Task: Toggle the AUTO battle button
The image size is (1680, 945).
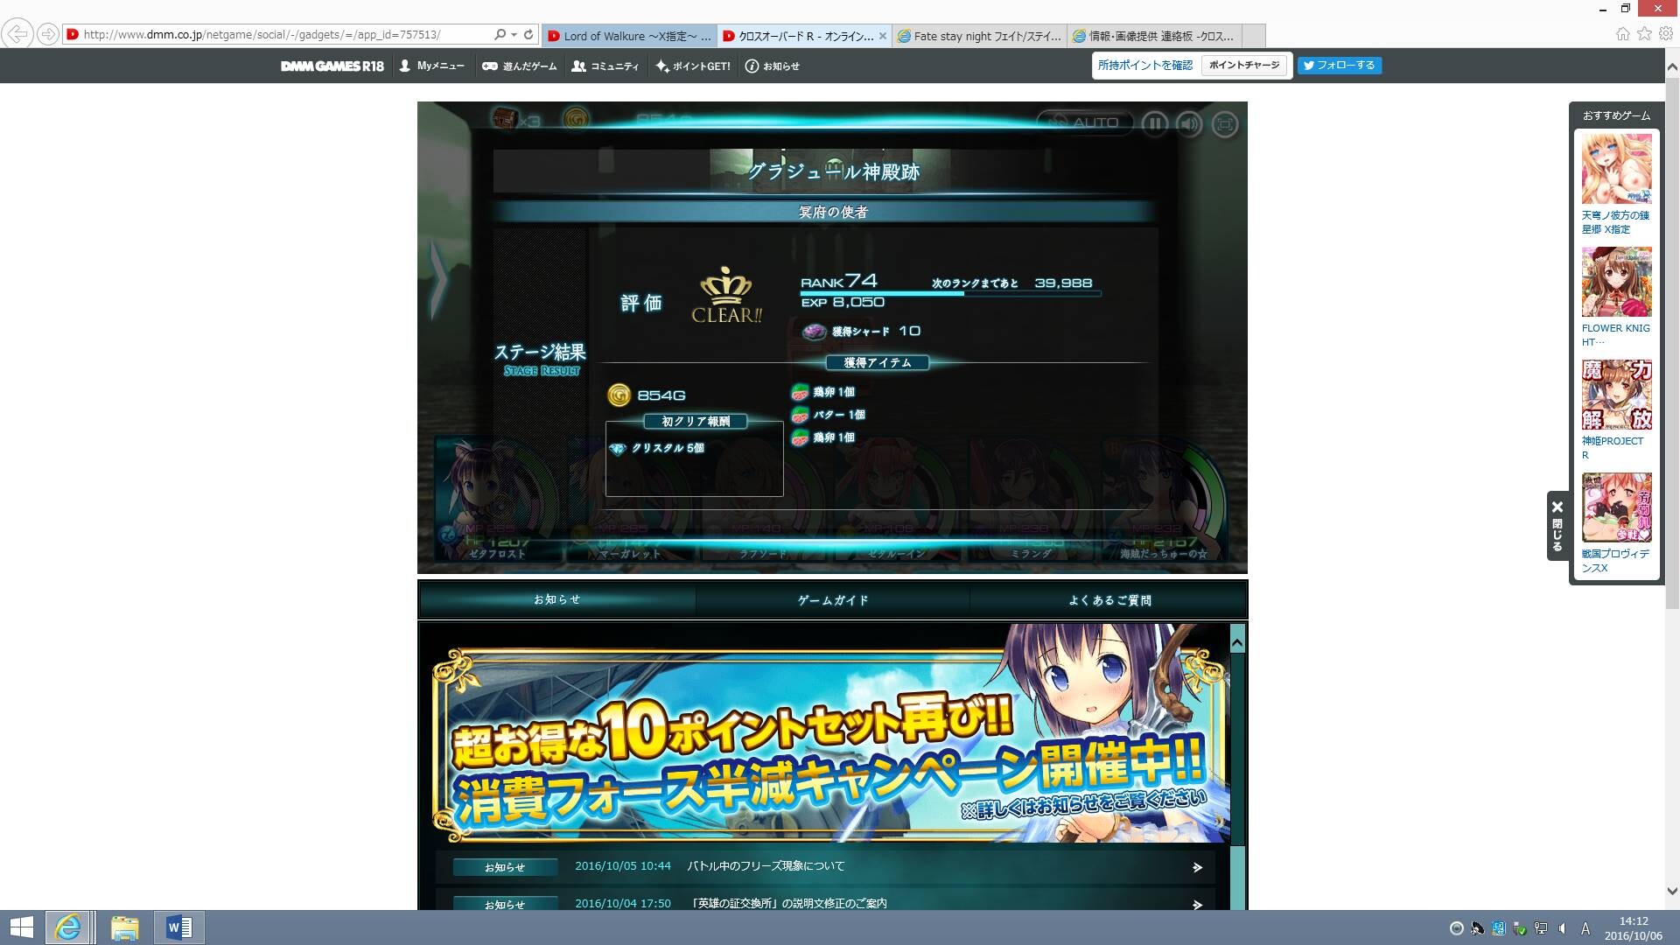Action: pyautogui.click(x=1085, y=122)
